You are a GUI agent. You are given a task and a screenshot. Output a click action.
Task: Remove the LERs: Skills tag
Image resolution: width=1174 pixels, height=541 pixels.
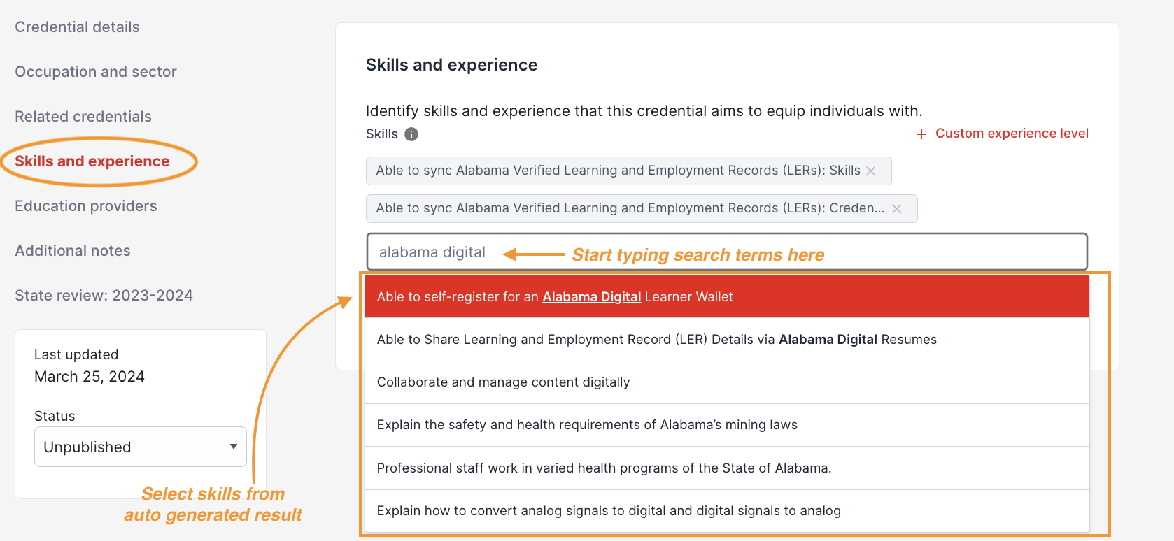tap(871, 171)
